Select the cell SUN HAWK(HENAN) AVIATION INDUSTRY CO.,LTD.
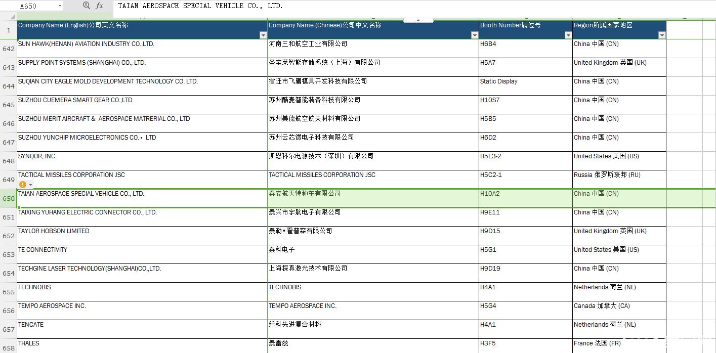The image size is (716, 353). coord(142,49)
